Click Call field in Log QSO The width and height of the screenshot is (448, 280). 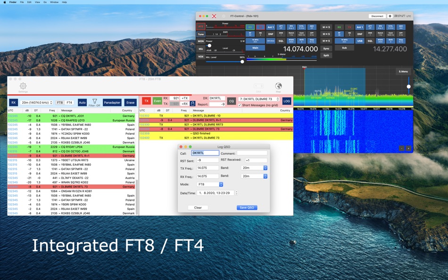(205, 153)
